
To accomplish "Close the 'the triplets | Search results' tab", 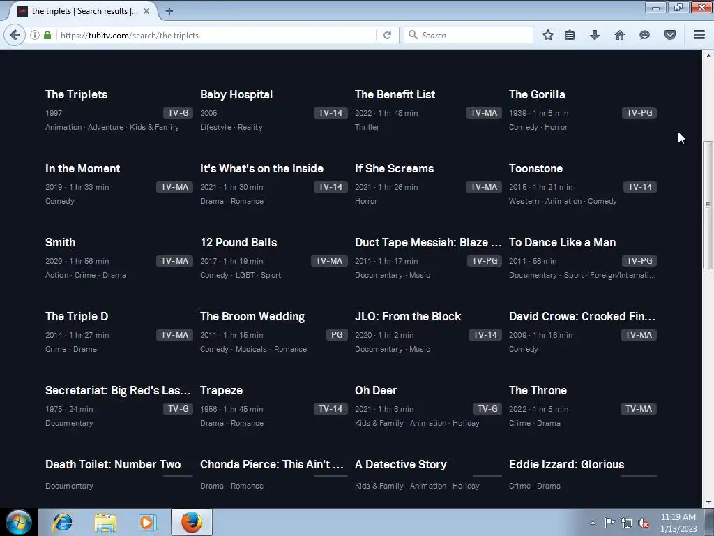I will 146,11.
